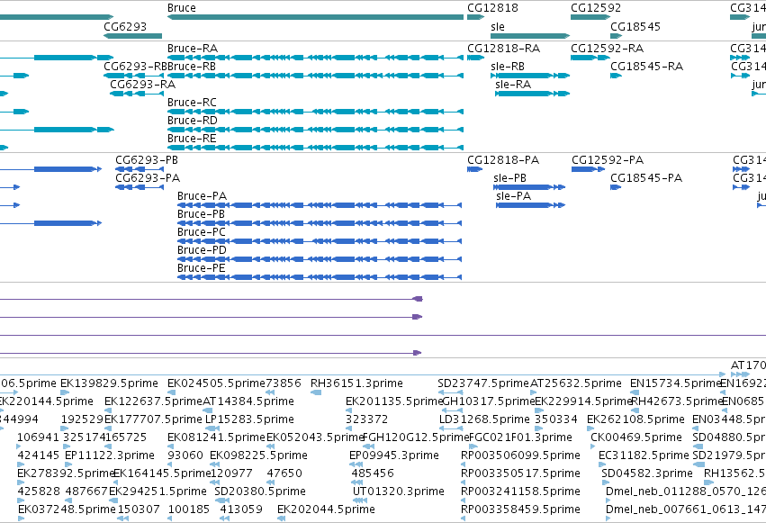Click the Bruce-RC transcript label
The width and height of the screenshot is (766, 523).
point(192,103)
